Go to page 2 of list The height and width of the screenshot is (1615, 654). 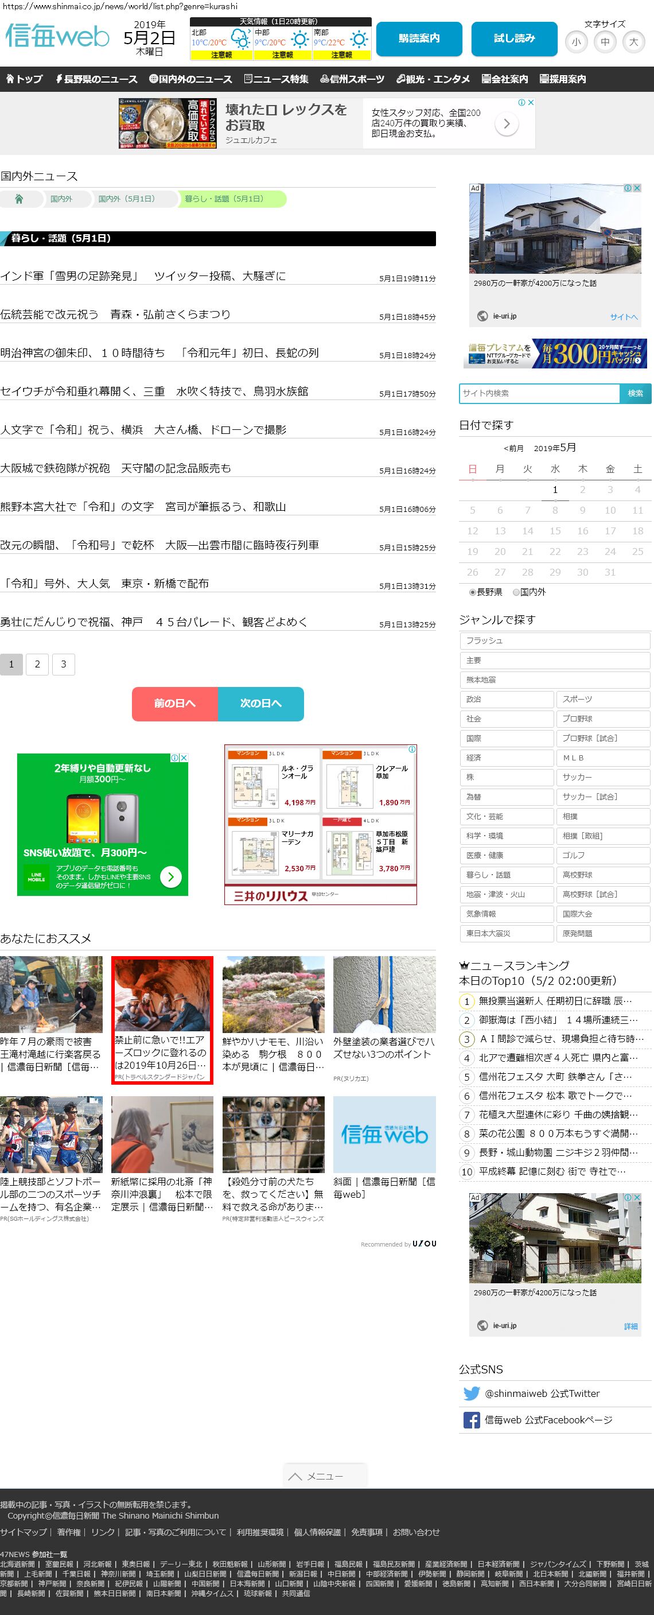(38, 664)
